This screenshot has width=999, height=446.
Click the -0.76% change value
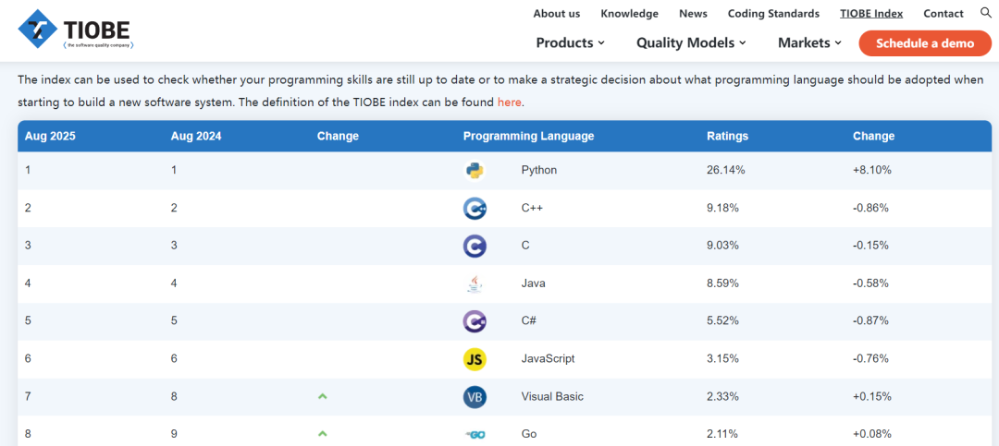(x=871, y=359)
